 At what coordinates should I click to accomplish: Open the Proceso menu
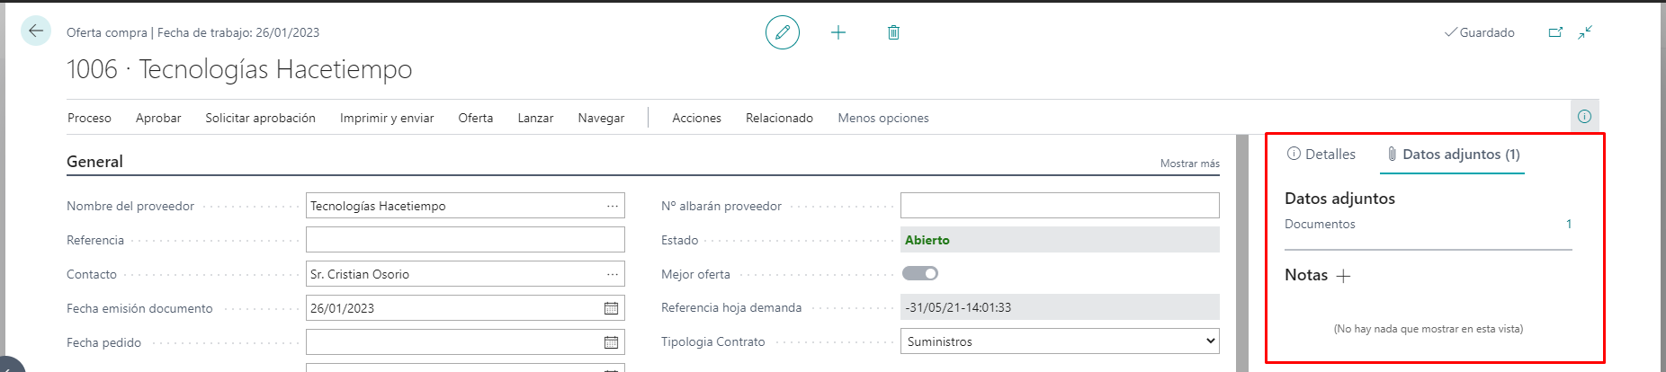89,118
